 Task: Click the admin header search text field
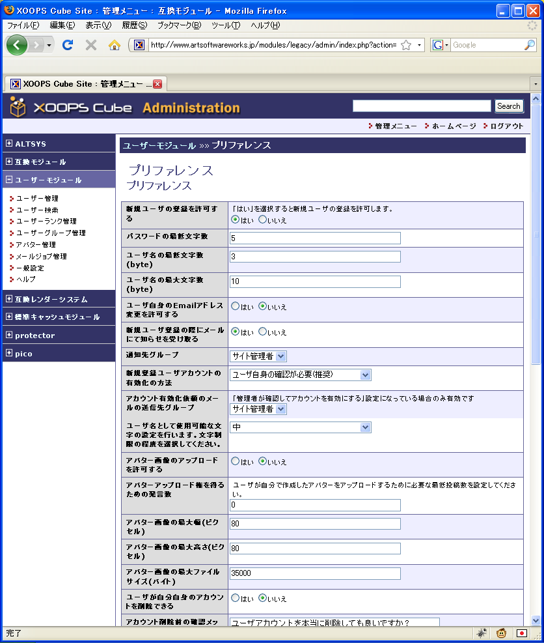[422, 106]
